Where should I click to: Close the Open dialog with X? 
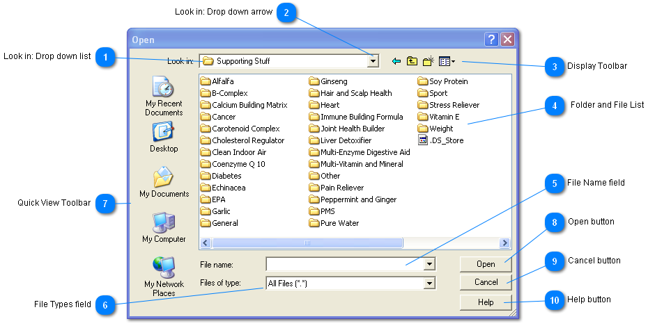[507, 40]
